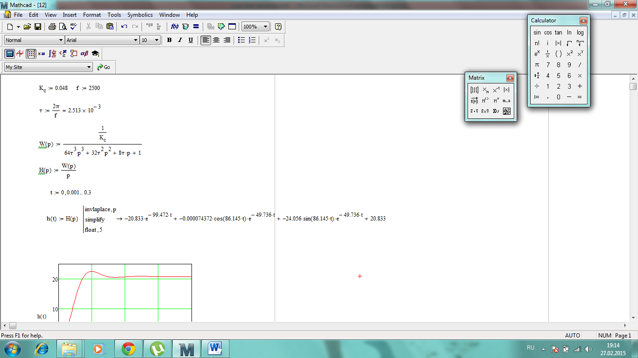Click the Insert Function f(x) icon

(175, 27)
